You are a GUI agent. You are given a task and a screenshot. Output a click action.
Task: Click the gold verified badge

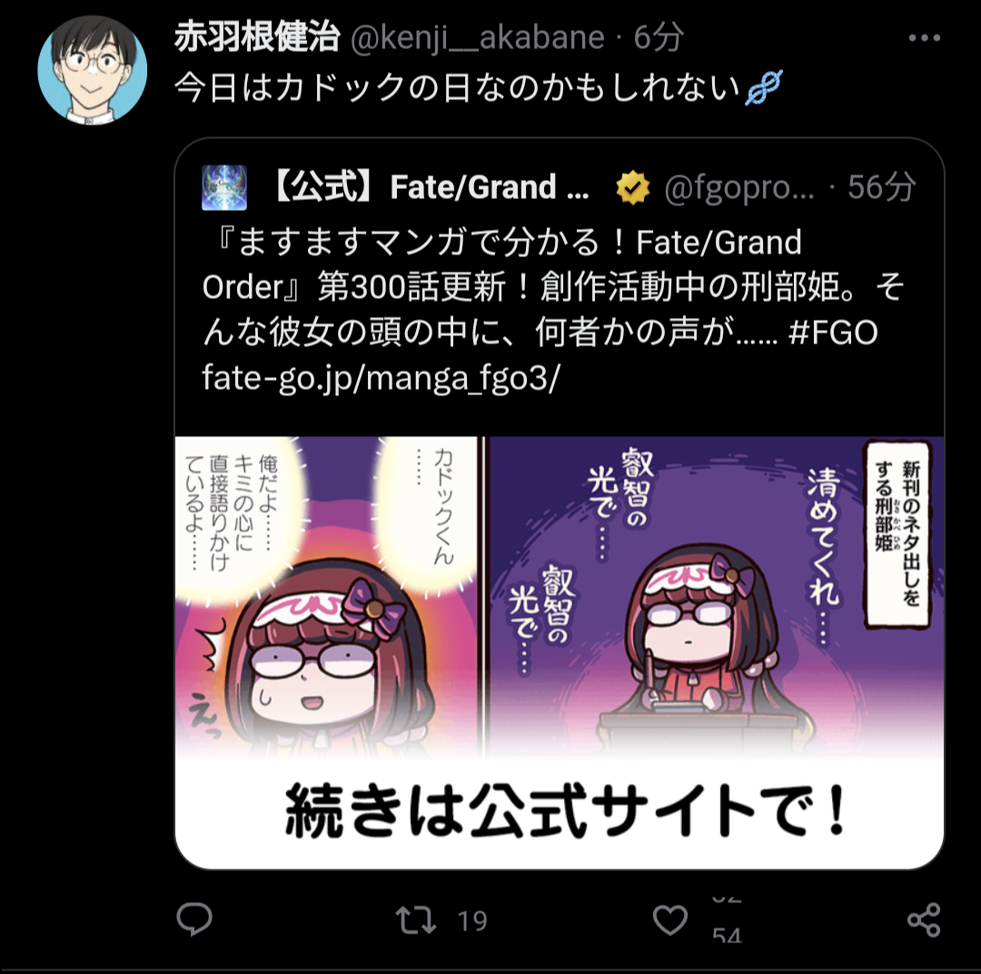click(x=632, y=188)
